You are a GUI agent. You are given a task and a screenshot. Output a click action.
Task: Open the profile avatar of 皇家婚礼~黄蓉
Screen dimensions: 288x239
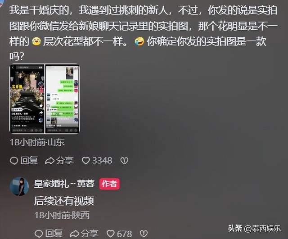click(x=19, y=186)
